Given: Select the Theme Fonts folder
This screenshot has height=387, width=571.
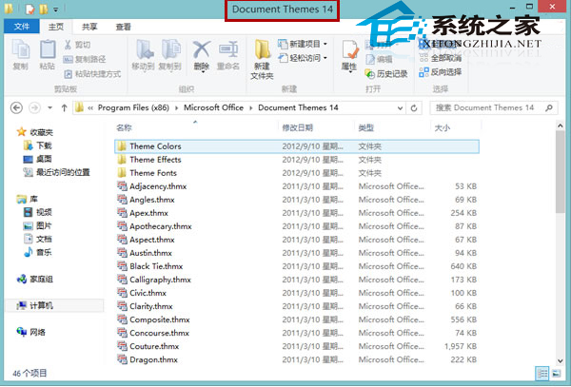Looking at the screenshot, I should pos(297,173).
